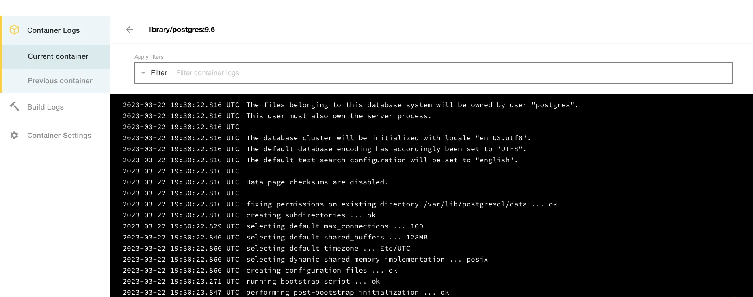
Task: Open the Container Settings page
Action: tap(59, 136)
